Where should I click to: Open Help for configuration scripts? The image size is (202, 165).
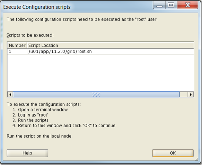(27, 153)
